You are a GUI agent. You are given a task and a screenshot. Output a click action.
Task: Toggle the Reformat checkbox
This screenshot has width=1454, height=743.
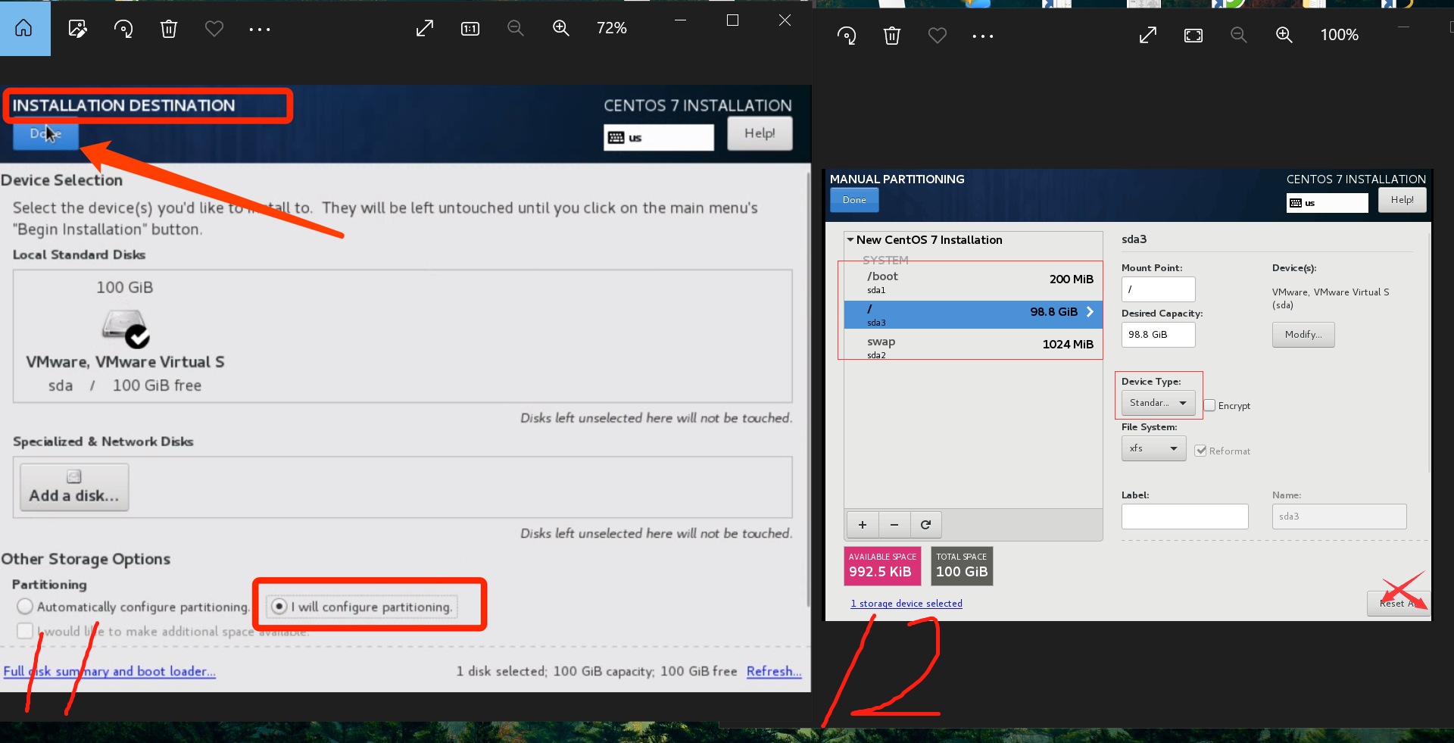coord(1200,451)
